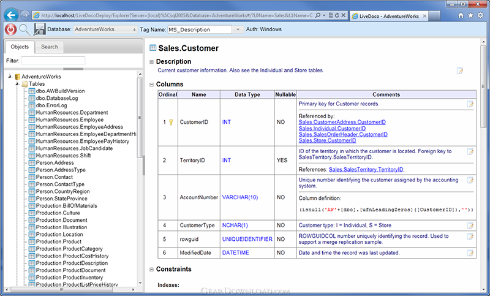Open address bar search dropdown arrow
The image size is (490, 296).
[x=324, y=15]
